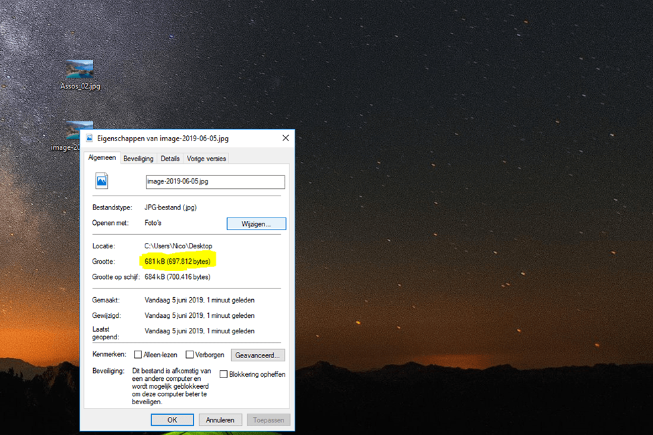Enable the Verborgen checkbox
Screen dimensions: 653x435
(190, 355)
